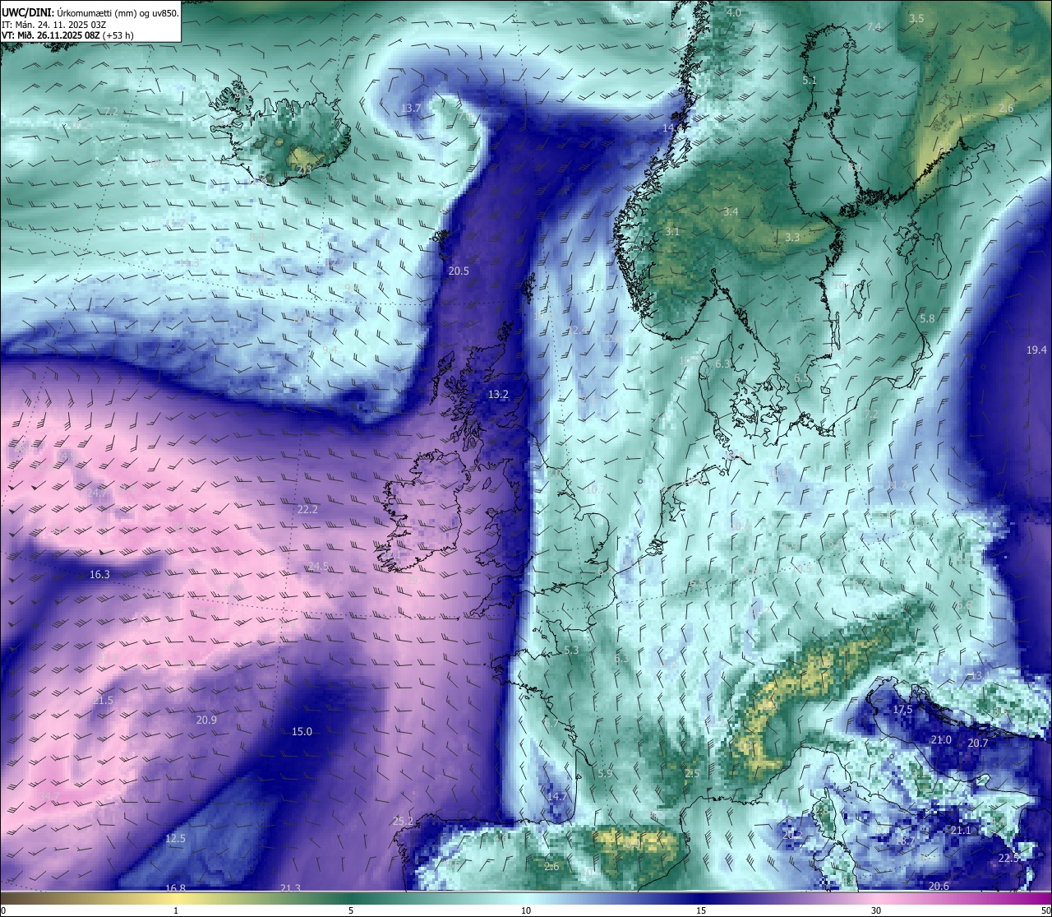Click the 3.3 value label
The height and width of the screenshot is (917, 1052).
point(792,238)
